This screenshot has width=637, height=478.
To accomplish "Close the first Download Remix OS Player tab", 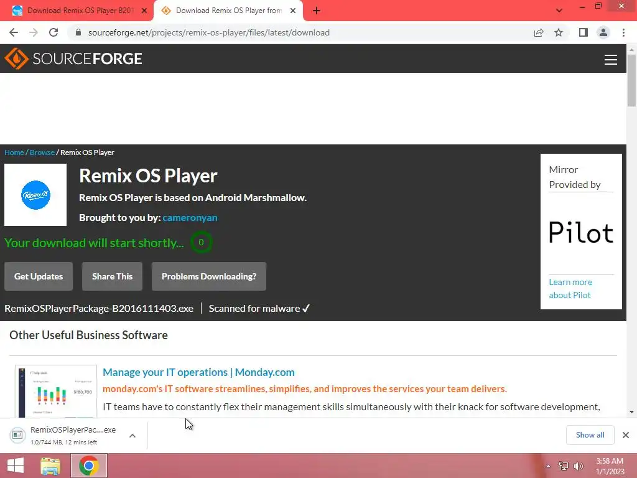I will (144, 11).
